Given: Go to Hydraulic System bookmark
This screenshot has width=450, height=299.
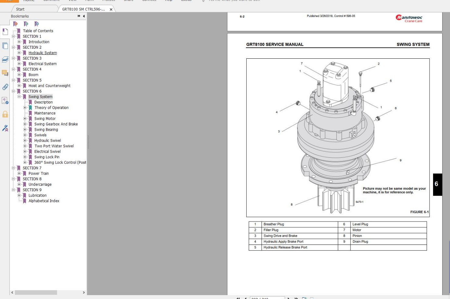Looking at the screenshot, I should point(43,53).
